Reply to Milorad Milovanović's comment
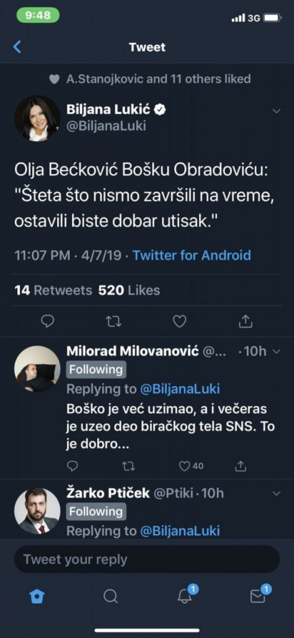 (x=72, y=466)
